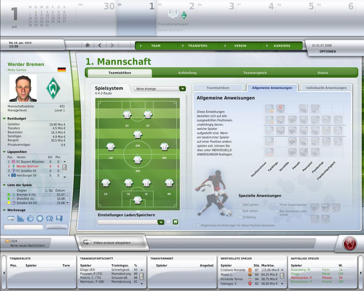Click Freundschaftsspiel on calendar day 2
The height and width of the screenshot is (291, 364).
point(173,24)
